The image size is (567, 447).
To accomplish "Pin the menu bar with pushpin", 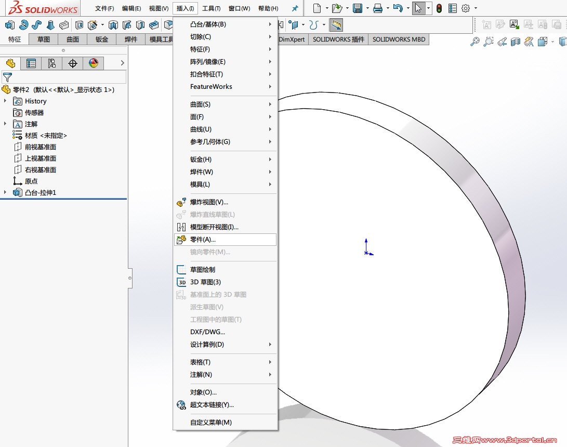I will [295, 8].
